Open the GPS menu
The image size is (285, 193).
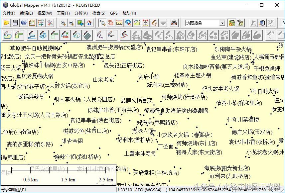tap(114, 13)
